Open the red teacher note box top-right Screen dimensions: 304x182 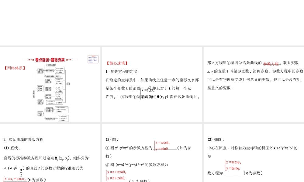[x=93, y=60]
